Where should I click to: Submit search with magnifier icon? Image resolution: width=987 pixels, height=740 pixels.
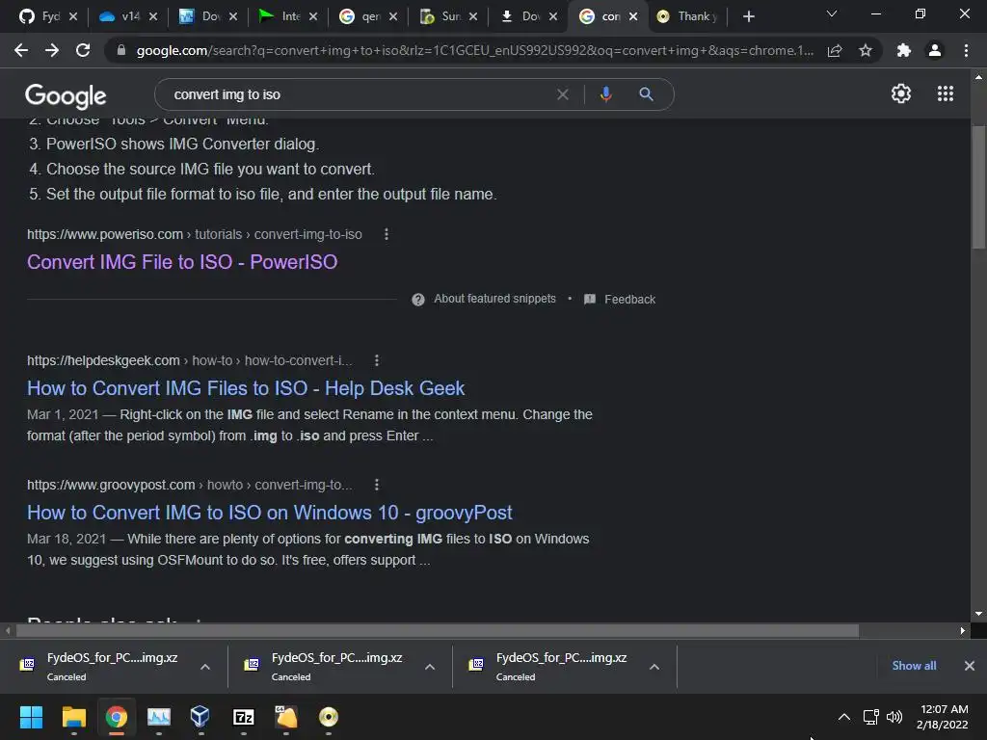(646, 94)
